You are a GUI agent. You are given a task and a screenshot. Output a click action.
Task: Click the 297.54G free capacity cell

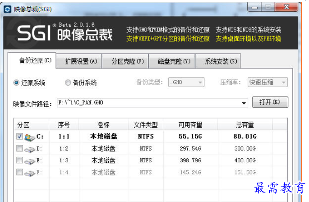(x=190, y=148)
